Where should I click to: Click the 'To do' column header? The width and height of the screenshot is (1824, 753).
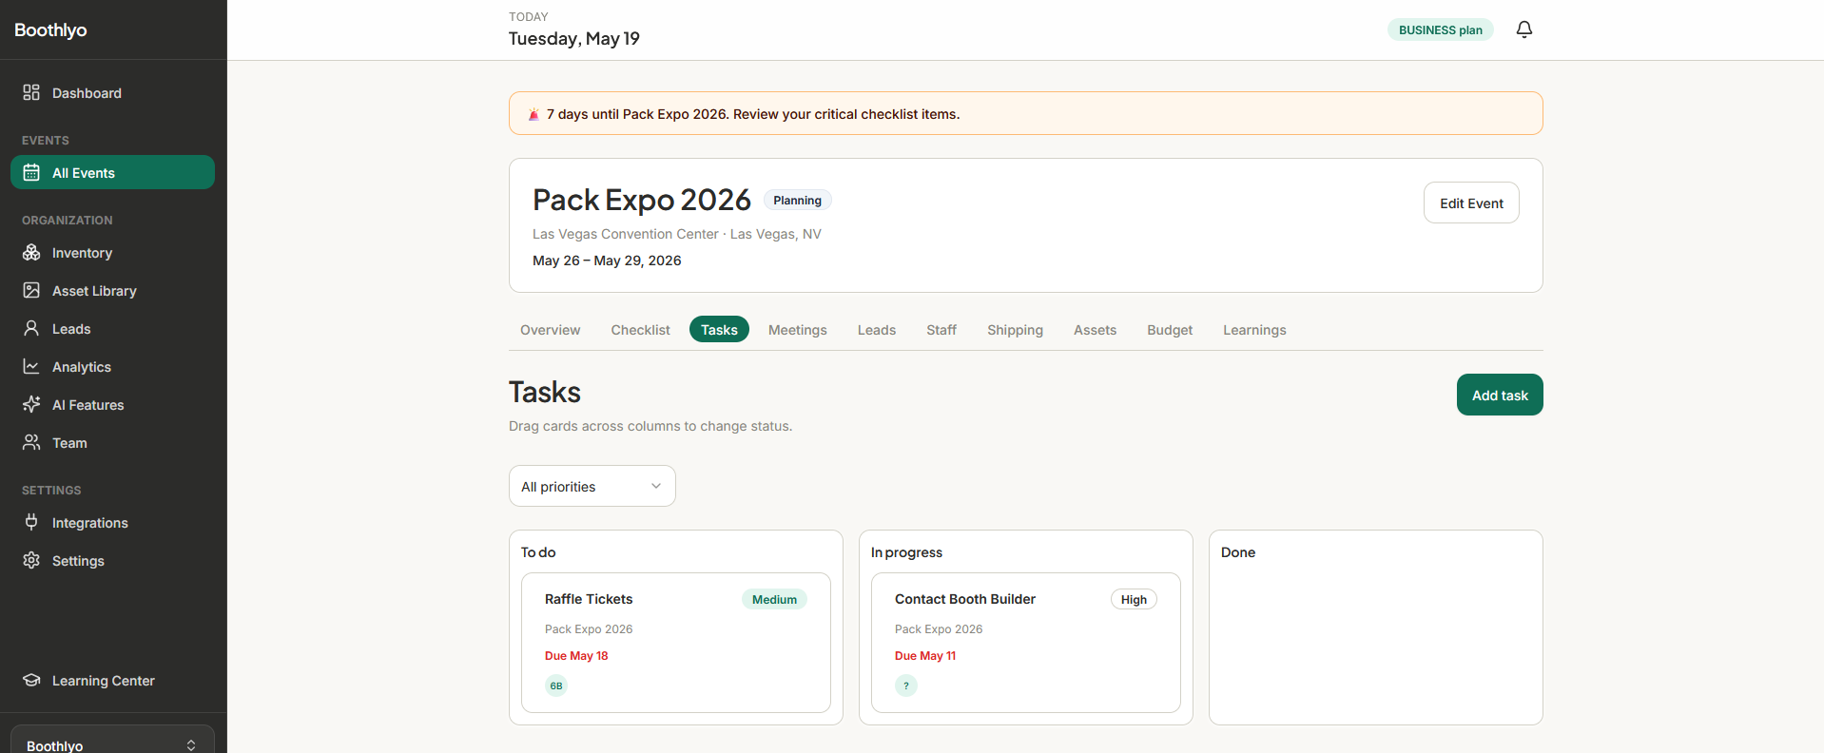click(538, 552)
